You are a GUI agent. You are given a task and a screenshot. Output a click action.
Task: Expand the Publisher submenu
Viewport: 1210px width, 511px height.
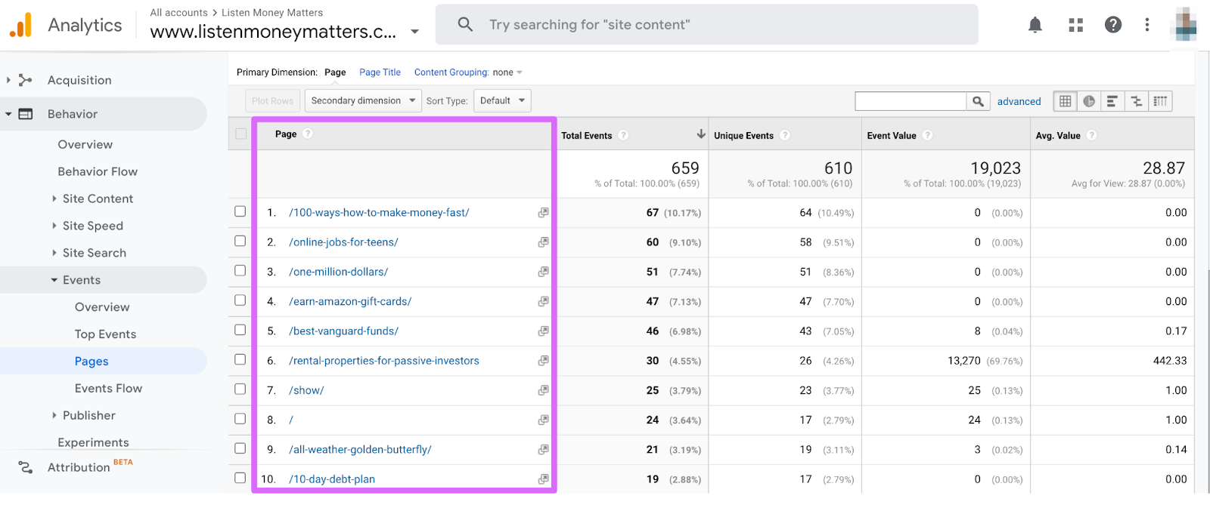(54, 415)
